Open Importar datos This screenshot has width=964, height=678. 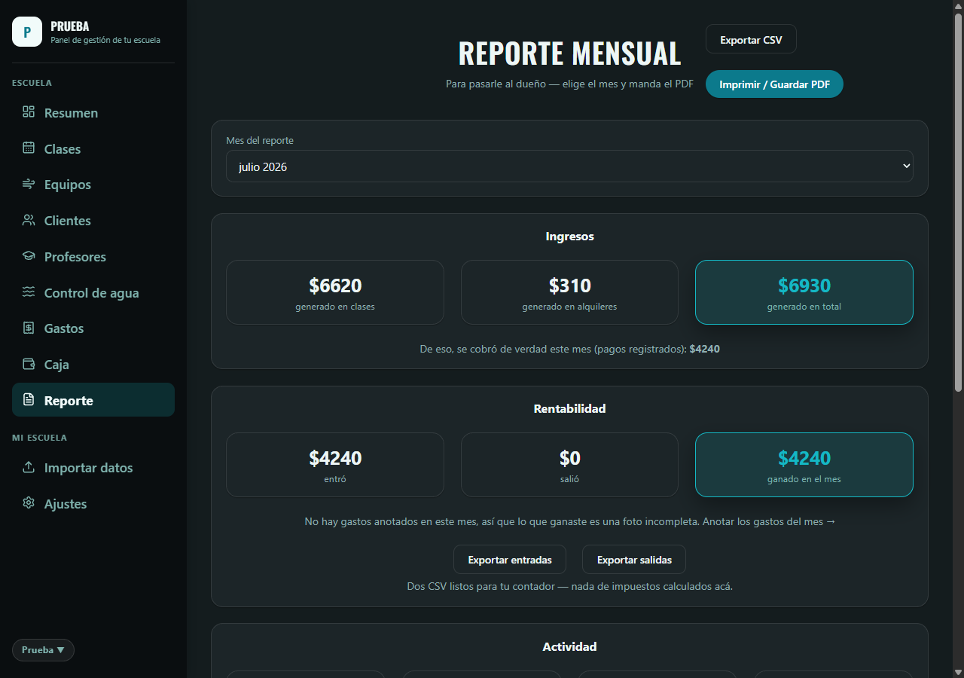click(x=93, y=468)
